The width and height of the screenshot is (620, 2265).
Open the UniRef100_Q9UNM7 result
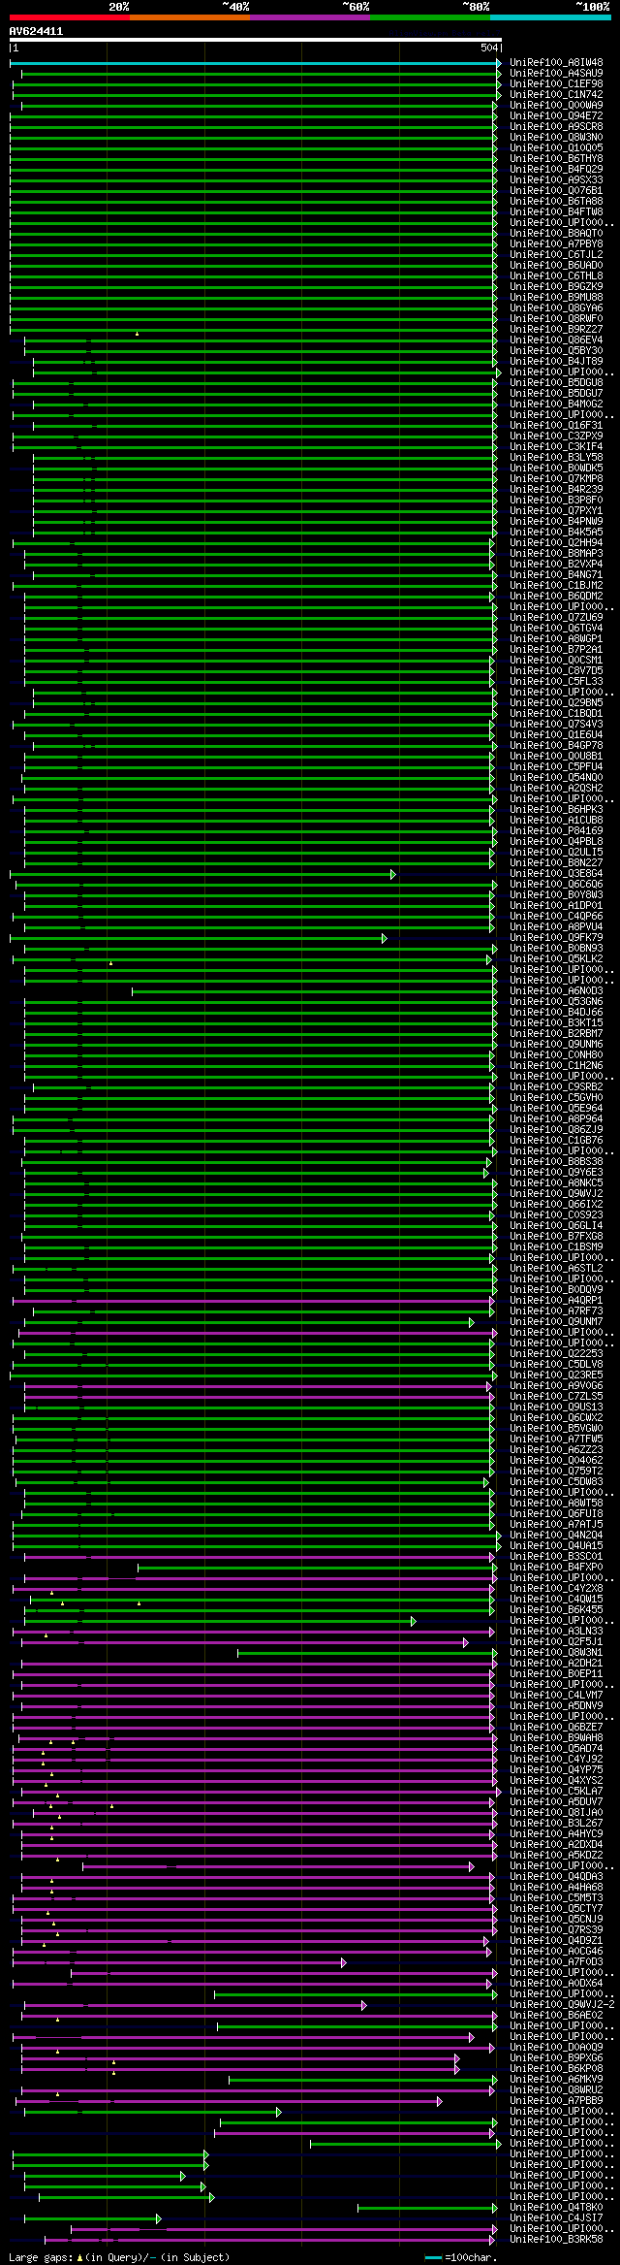(556, 1322)
